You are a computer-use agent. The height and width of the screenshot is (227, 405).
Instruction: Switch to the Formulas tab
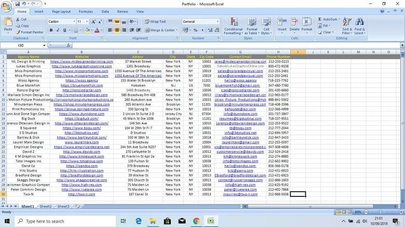point(86,11)
